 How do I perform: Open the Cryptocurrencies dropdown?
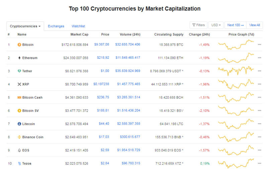click(x=25, y=26)
